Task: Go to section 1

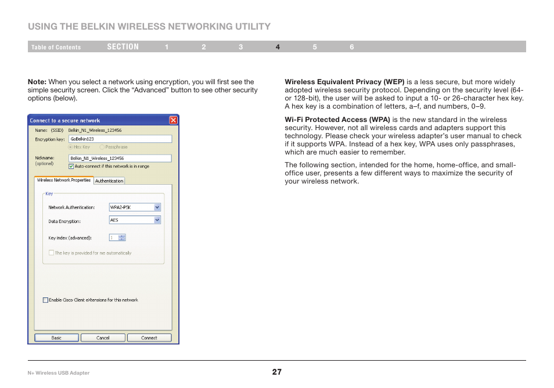Action: click(x=167, y=47)
